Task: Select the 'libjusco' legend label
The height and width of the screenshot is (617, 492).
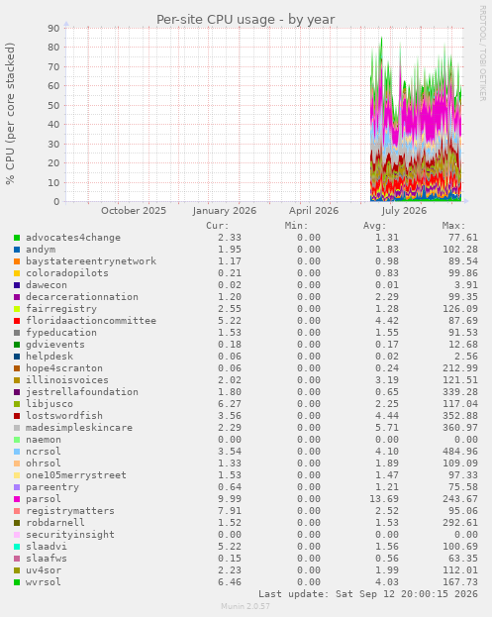Action: click(x=49, y=404)
